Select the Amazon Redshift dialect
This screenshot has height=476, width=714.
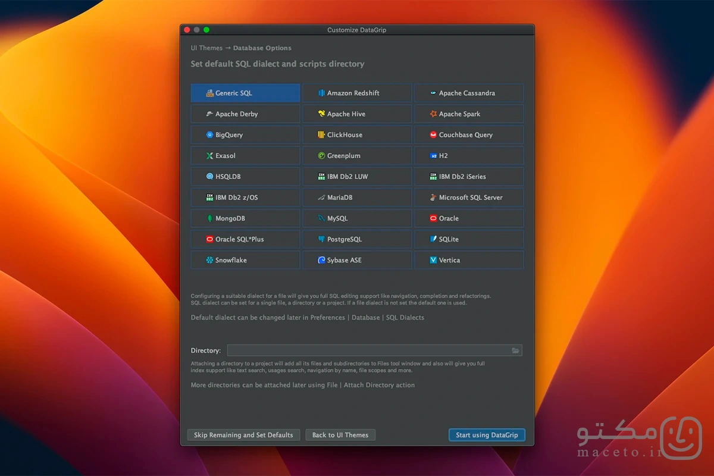pyautogui.click(x=357, y=93)
